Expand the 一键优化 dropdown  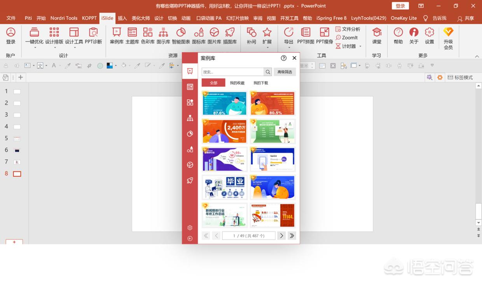click(x=35, y=48)
